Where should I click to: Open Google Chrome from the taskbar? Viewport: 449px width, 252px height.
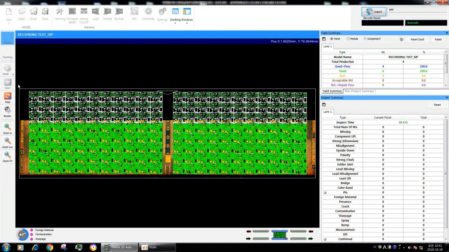pyautogui.click(x=49, y=247)
